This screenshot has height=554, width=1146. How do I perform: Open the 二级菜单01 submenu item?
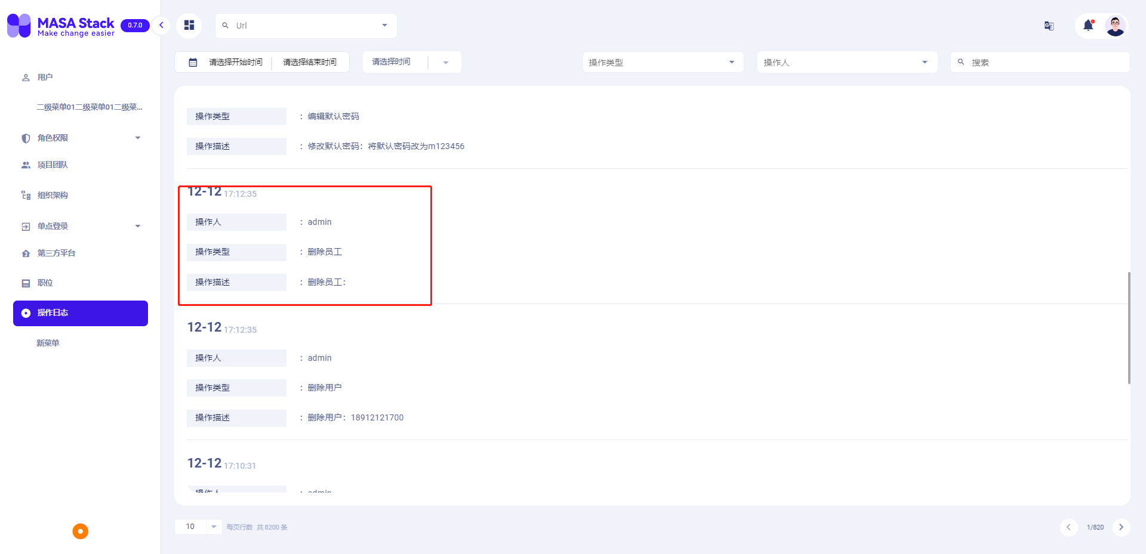pos(90,107)
